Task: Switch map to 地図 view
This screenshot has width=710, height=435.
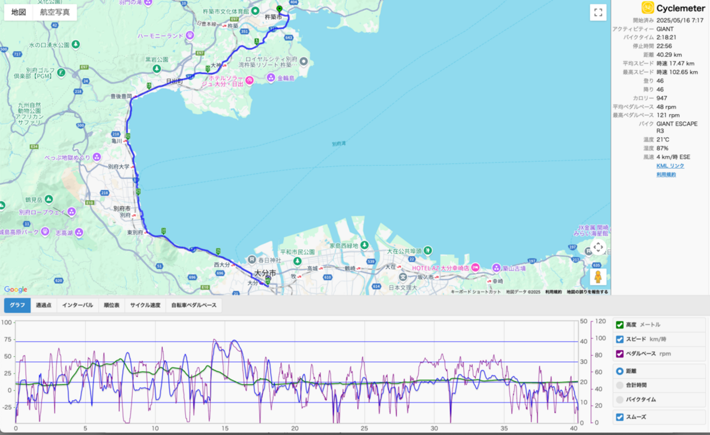Action: point(19,12)
